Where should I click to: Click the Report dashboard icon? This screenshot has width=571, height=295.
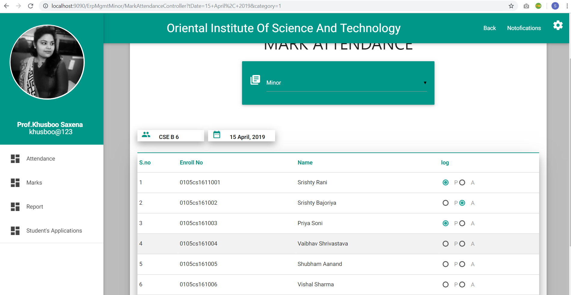(x=15, y=206)
